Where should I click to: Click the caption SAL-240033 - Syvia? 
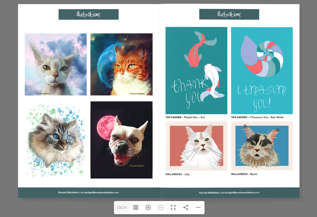pos(244,174)
